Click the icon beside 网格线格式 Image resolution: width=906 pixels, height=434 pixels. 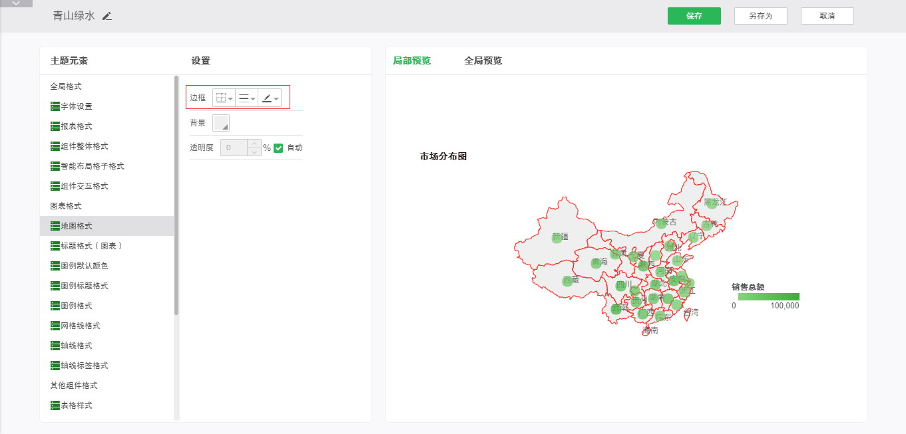tap(55, 326)
